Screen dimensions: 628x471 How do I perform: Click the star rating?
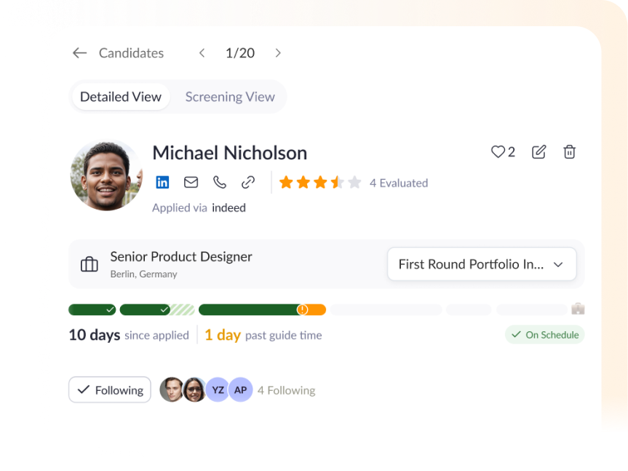point(320,182)
